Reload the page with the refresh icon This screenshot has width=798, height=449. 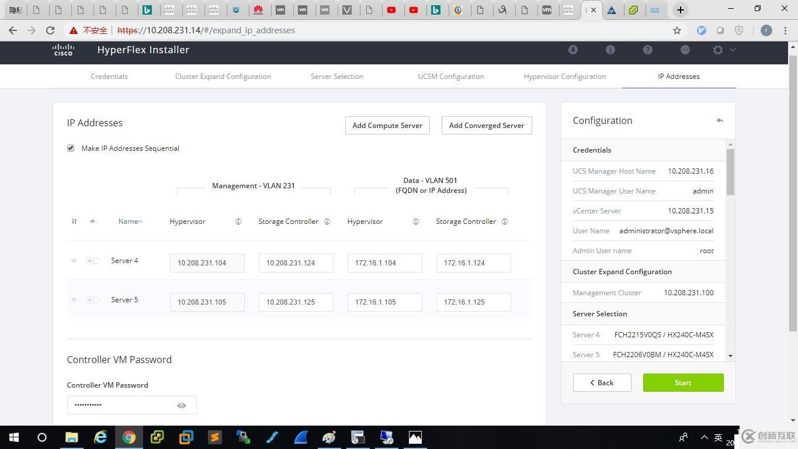pyautogui.click(x=50, y=30)
